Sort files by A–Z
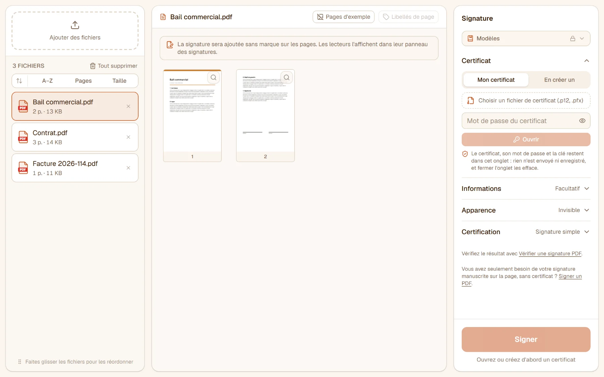The height and width of the screenshot is (377, 604). point(47,81)
